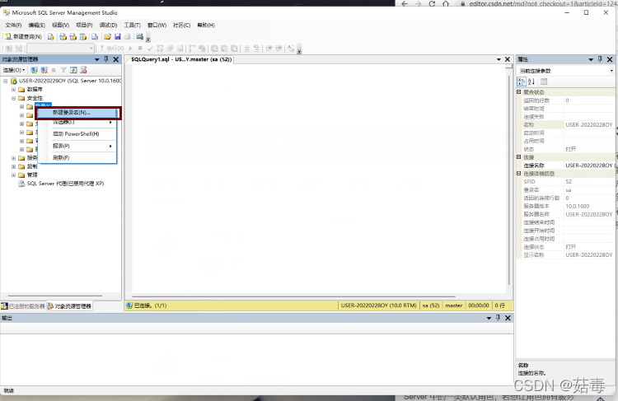
Task: Open the 工具(T) menu
Action: tap(133, 26)
